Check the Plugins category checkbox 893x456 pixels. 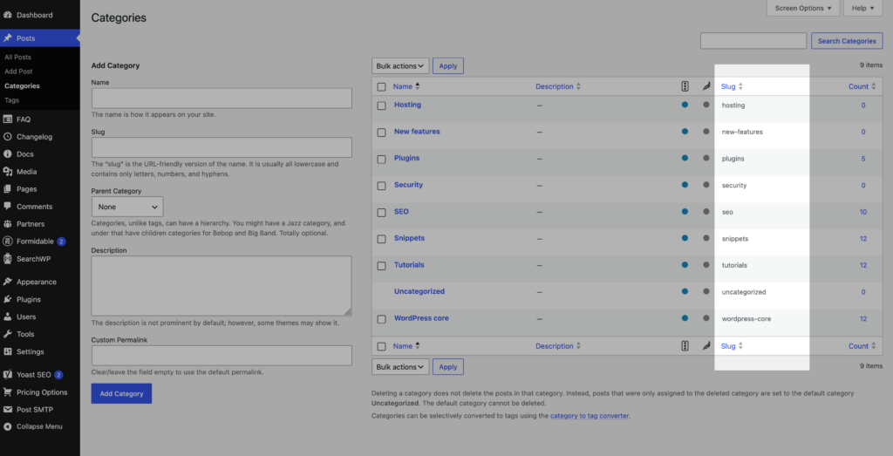[382, 159]
